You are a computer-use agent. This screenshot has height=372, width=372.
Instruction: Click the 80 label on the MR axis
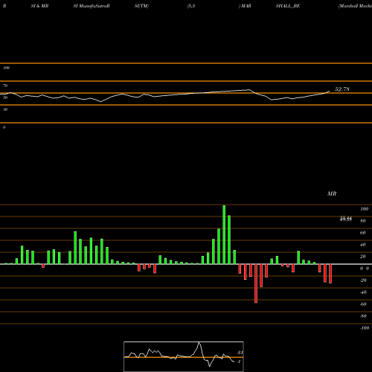(363, 221)
